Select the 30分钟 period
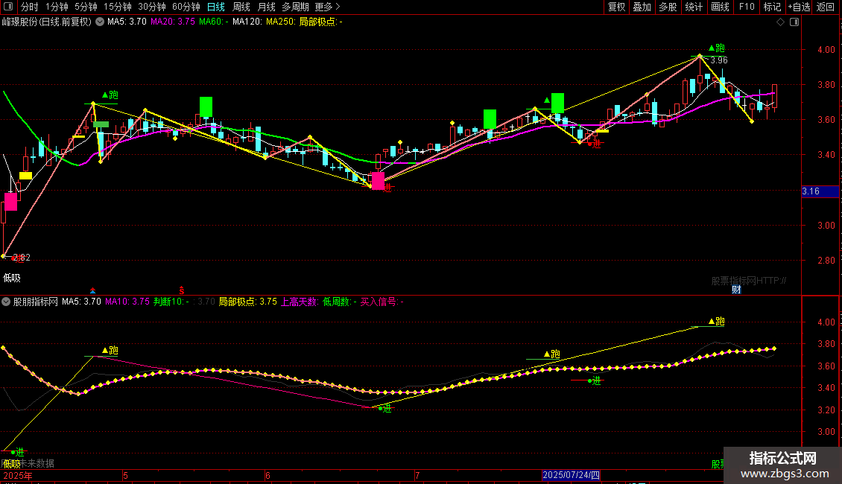 point(152,7)
